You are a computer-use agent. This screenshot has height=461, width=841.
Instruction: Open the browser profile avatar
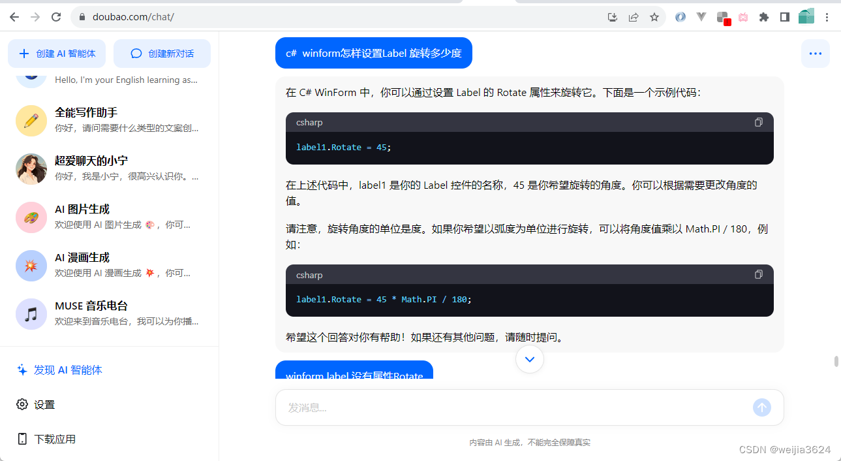point(806,17)
